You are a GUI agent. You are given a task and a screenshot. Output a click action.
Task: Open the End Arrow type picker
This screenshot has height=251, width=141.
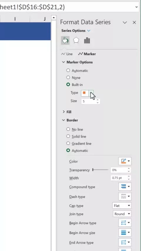[x=125, y=242]
